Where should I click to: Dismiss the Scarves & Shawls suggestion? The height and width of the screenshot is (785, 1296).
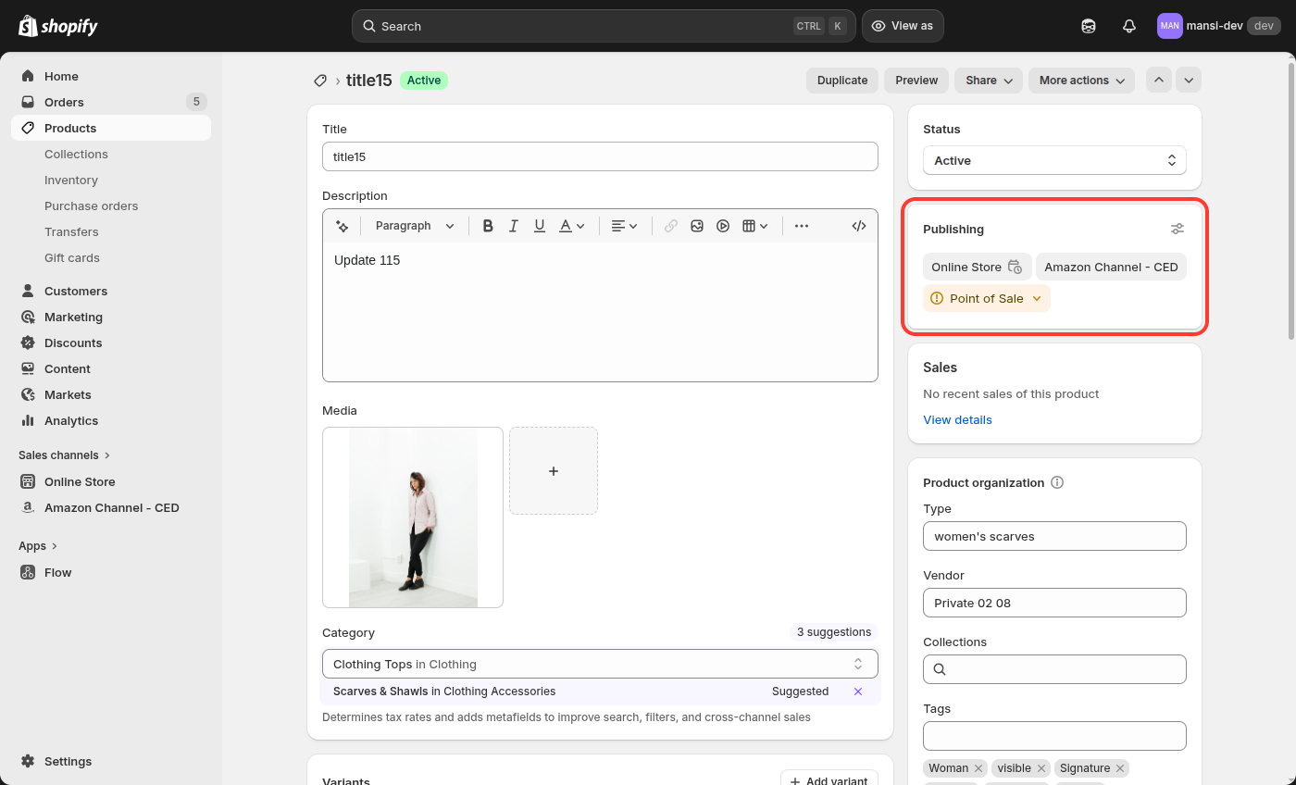[x=858, y=692]
